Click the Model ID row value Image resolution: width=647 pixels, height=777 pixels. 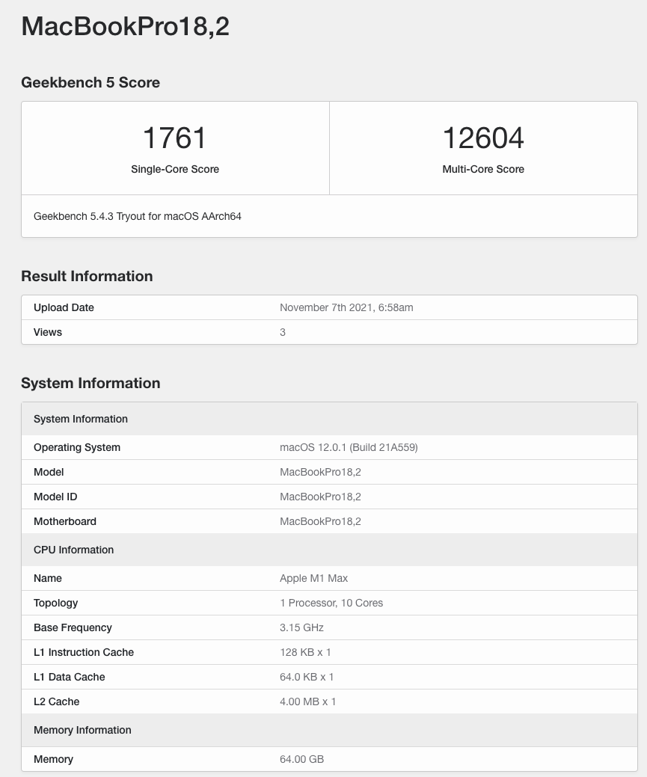(x=320, y=497)
